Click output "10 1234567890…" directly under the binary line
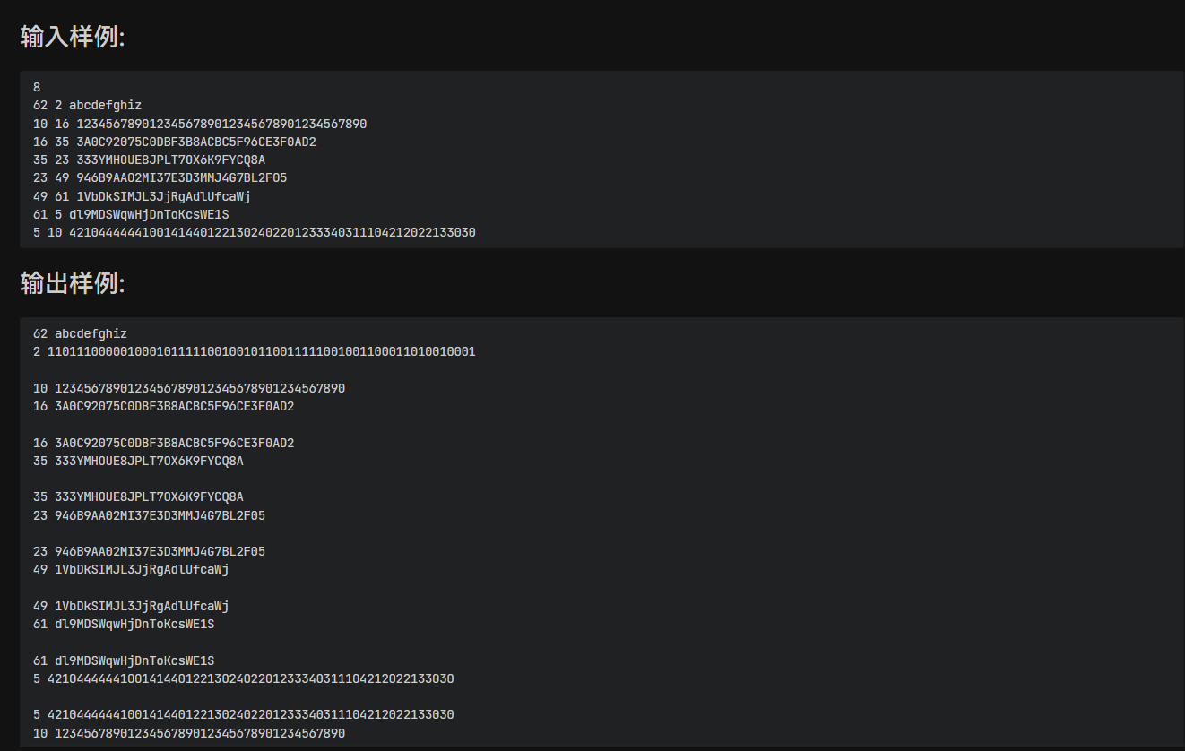The height and width of the screenshot is (751, 1185). (x=189, y=388)
